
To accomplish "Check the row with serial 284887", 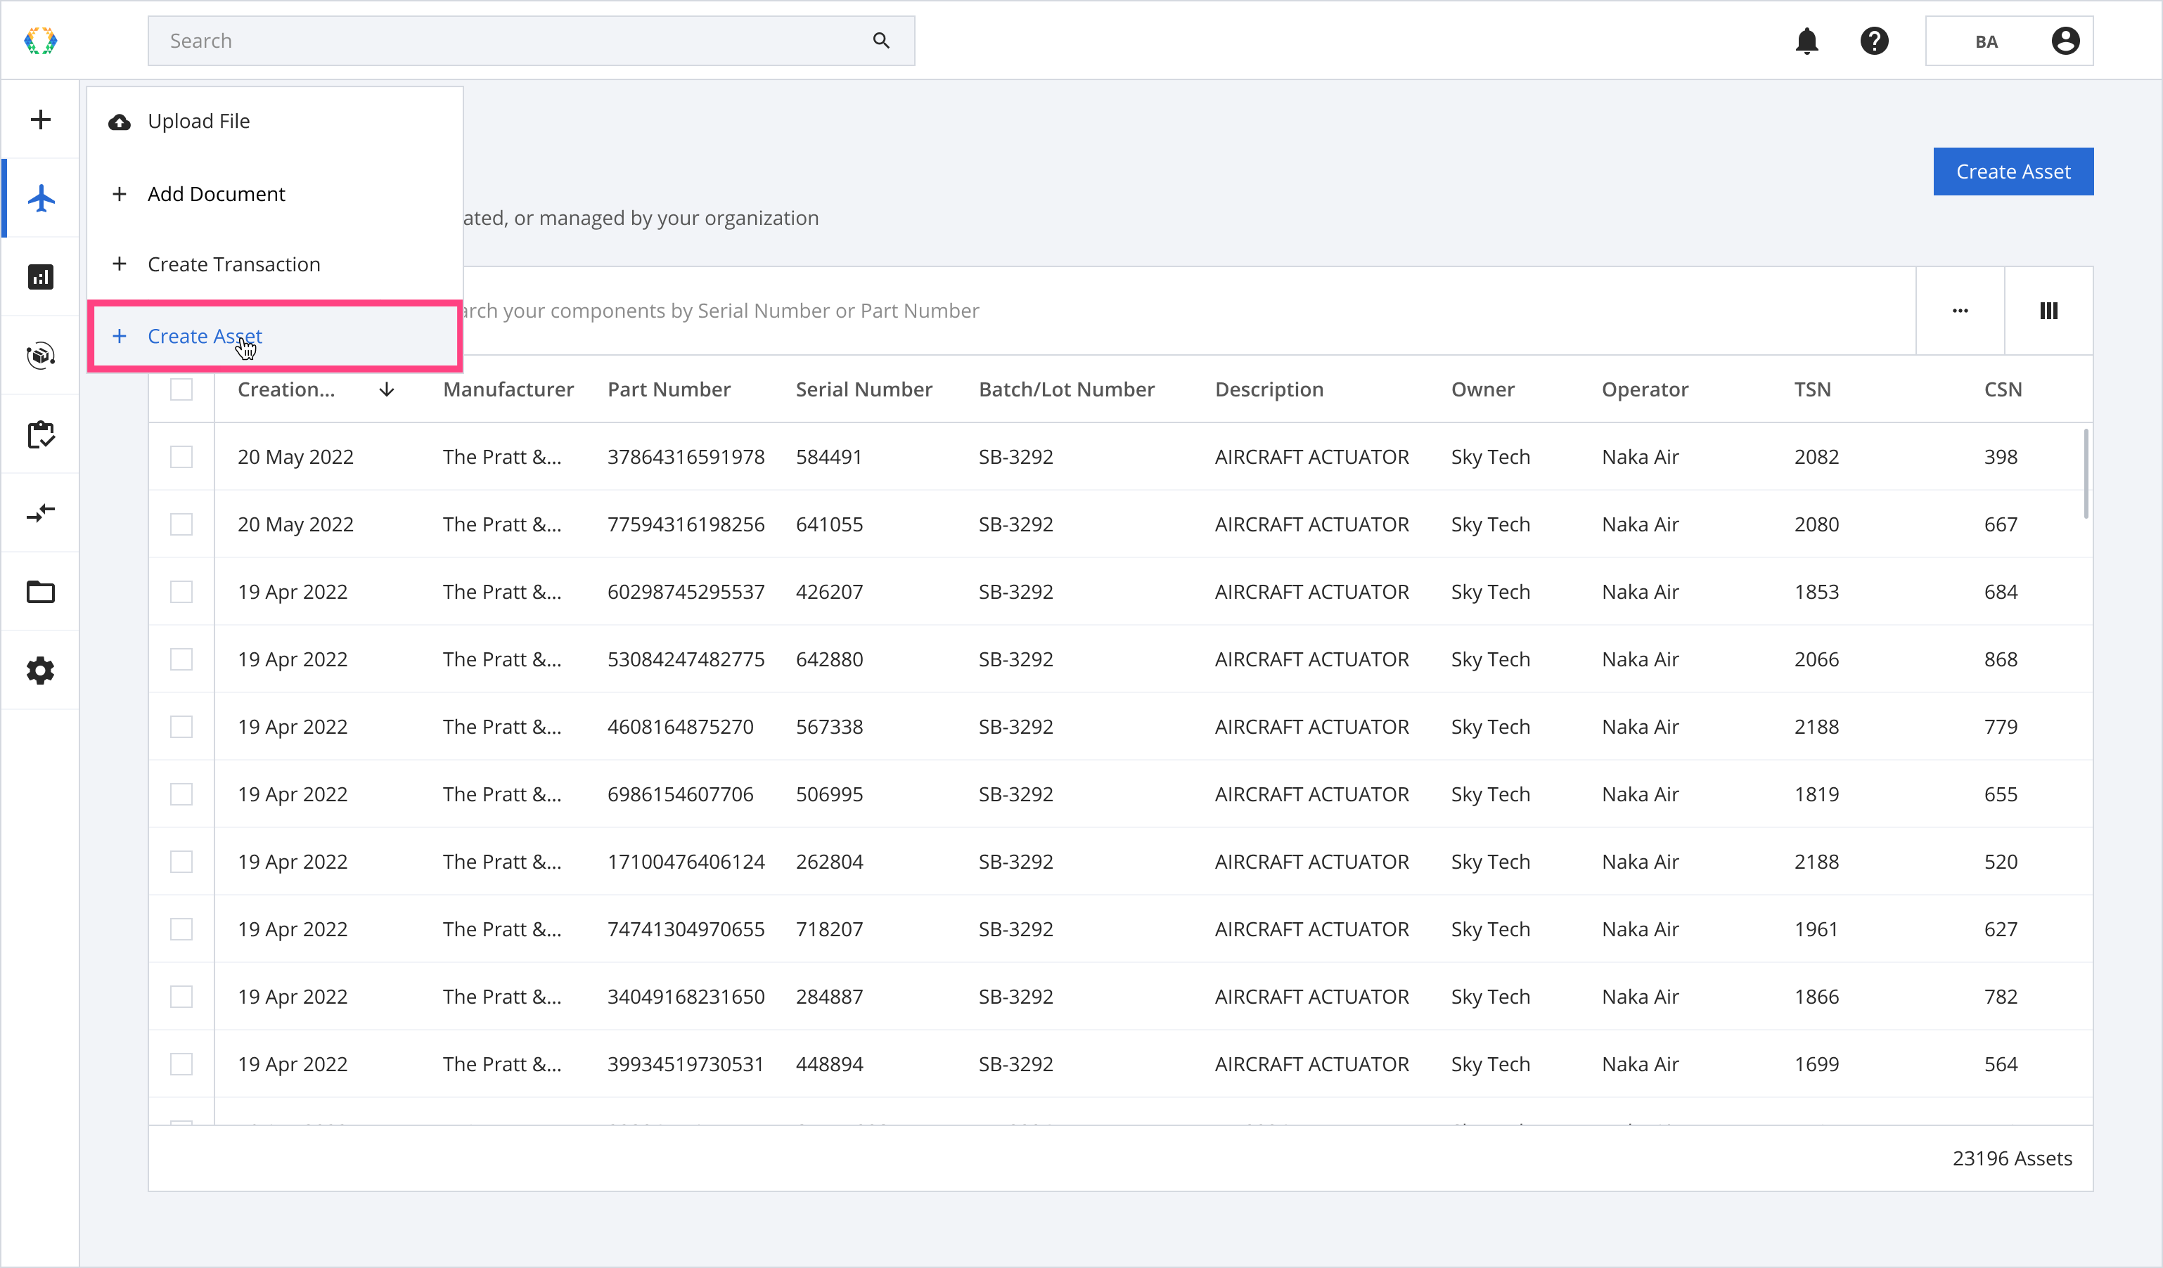I will click(181, 997).
